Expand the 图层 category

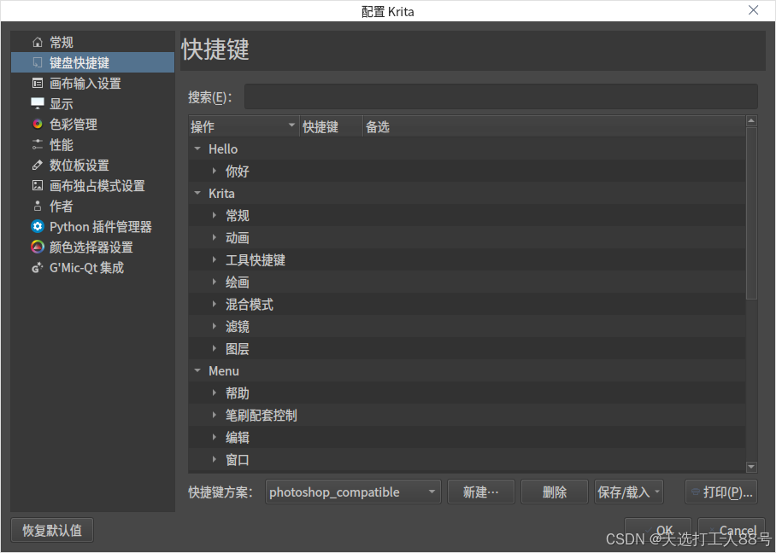[x=215, y=348]
